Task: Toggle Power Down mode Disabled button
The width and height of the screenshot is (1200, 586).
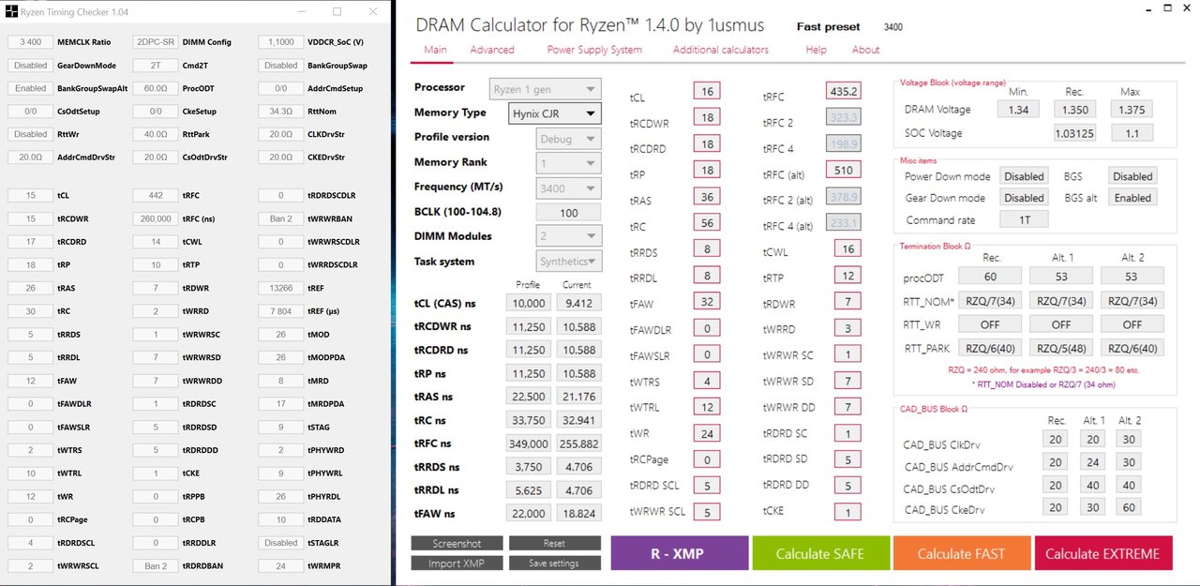Action: click(x=1024, y=176)
